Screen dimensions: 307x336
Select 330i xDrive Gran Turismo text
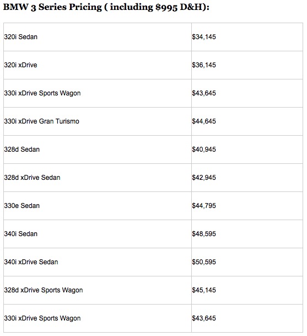41,121
